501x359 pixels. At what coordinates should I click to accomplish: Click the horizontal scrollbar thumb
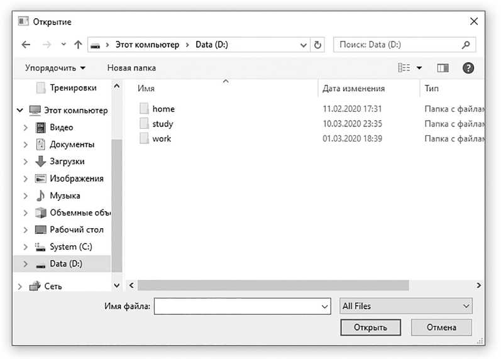[273, 285]
